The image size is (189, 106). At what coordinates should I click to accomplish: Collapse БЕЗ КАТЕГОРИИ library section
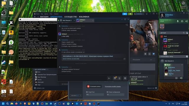coord(34,69)
